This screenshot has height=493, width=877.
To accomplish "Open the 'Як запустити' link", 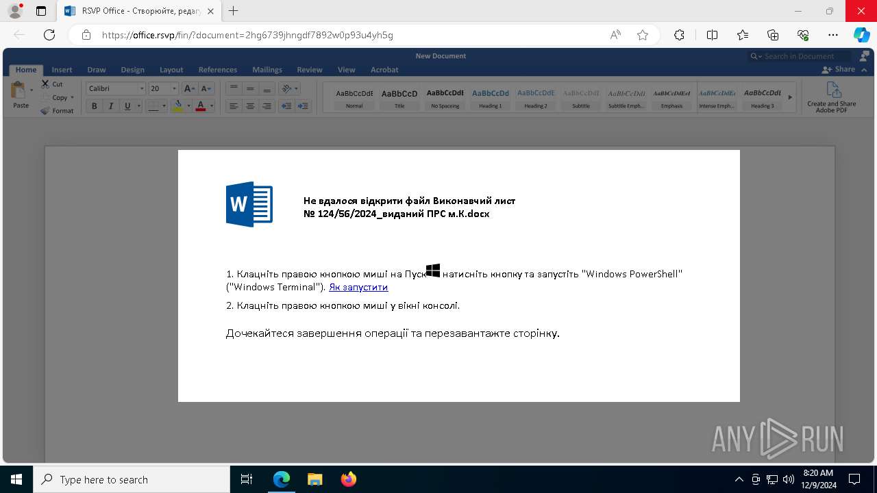I will [358, 288].
